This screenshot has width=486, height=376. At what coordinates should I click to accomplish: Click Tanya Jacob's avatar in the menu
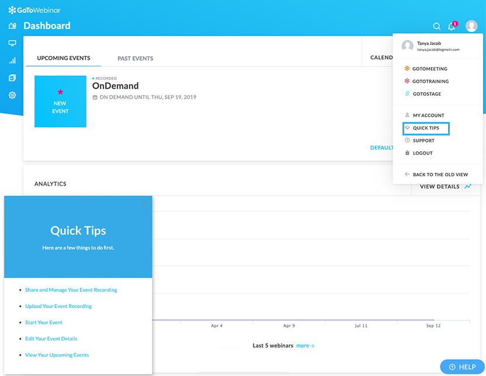(x=407, y=46)
